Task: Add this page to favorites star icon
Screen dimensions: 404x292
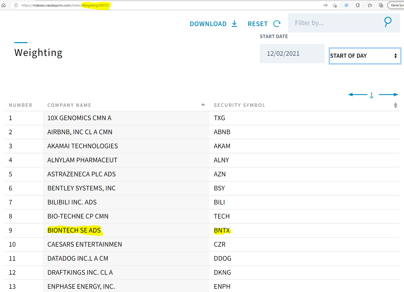Action: click(335, 5)
